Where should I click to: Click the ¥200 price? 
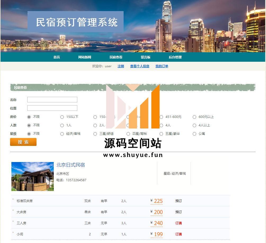(157, 212)
